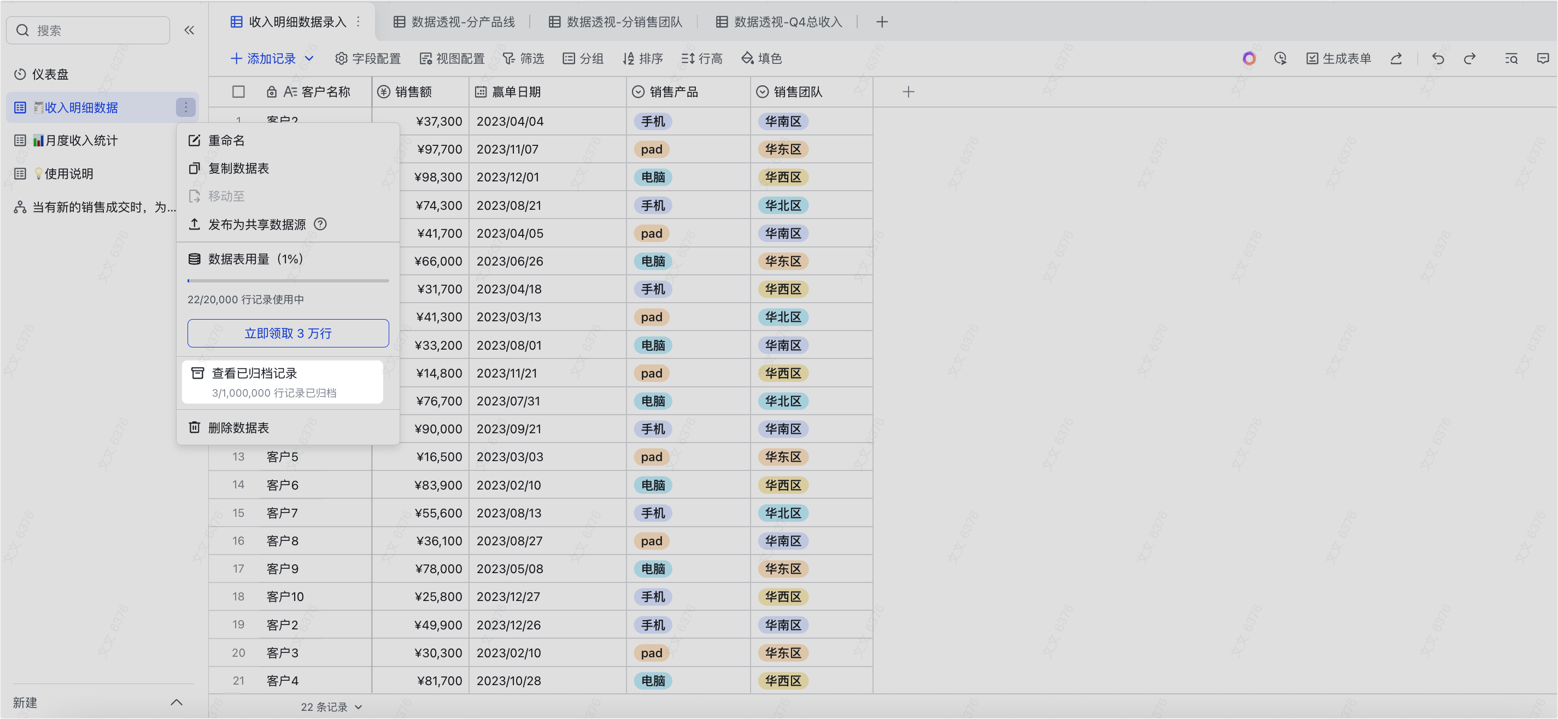Viewport: 1558px width, 719px height.
Task: Click the 2023/05/08 date in row 17
Action: [547, 569]
